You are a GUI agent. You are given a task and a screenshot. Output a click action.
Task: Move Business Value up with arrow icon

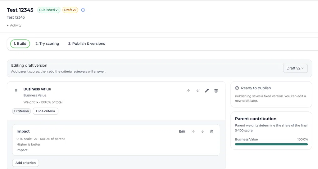coord(189,91)
